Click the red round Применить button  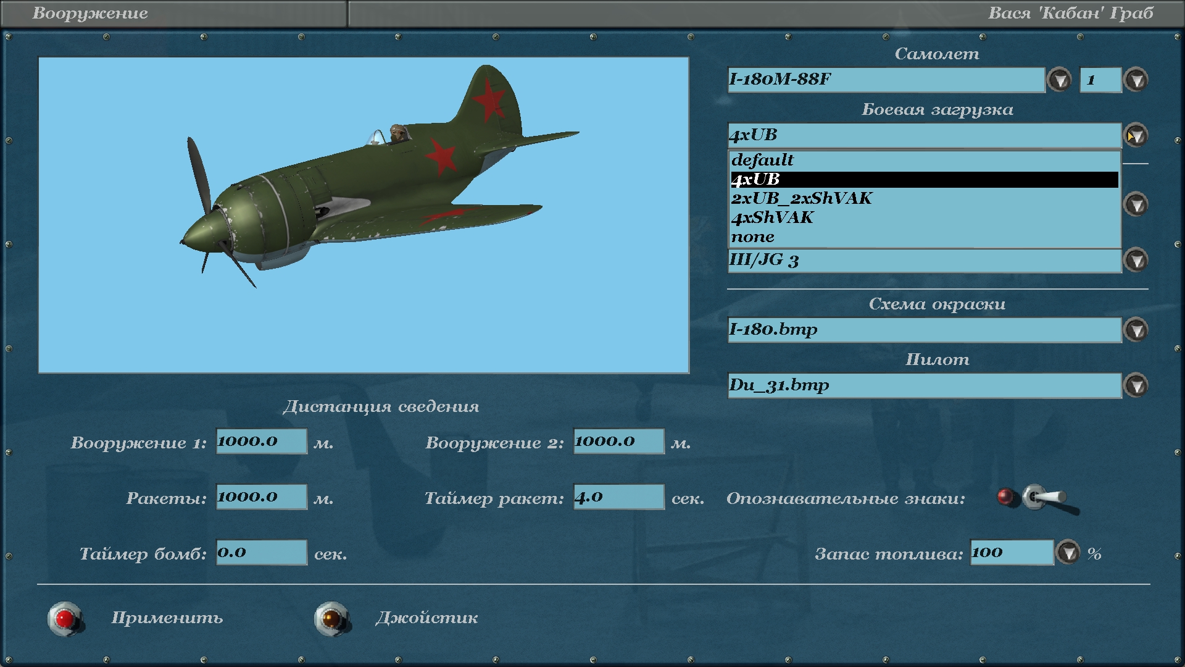click(65, 618)
